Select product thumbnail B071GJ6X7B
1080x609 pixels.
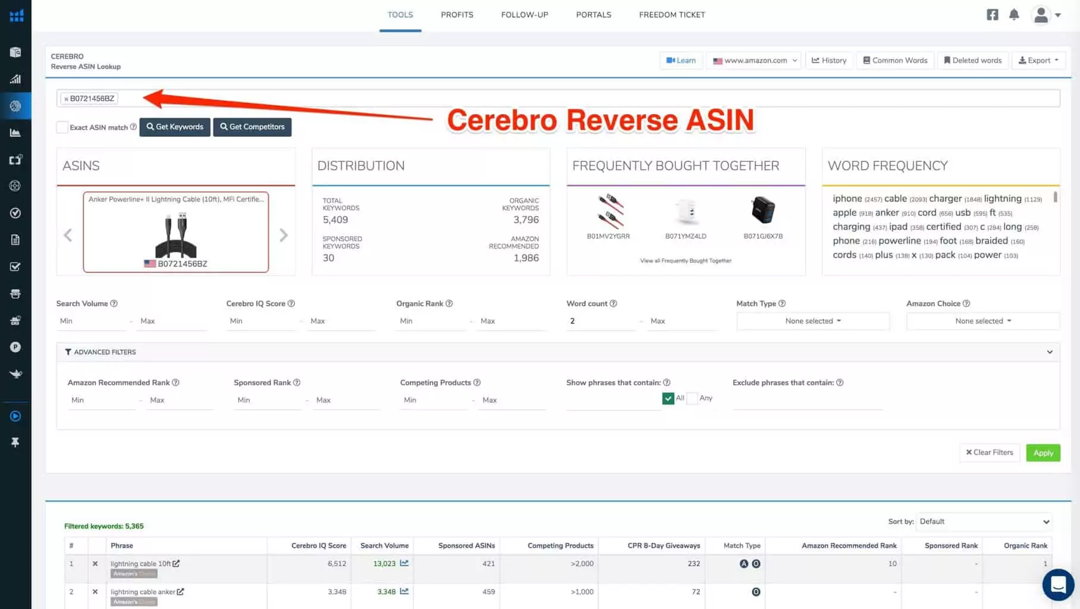tap(763, 211)
